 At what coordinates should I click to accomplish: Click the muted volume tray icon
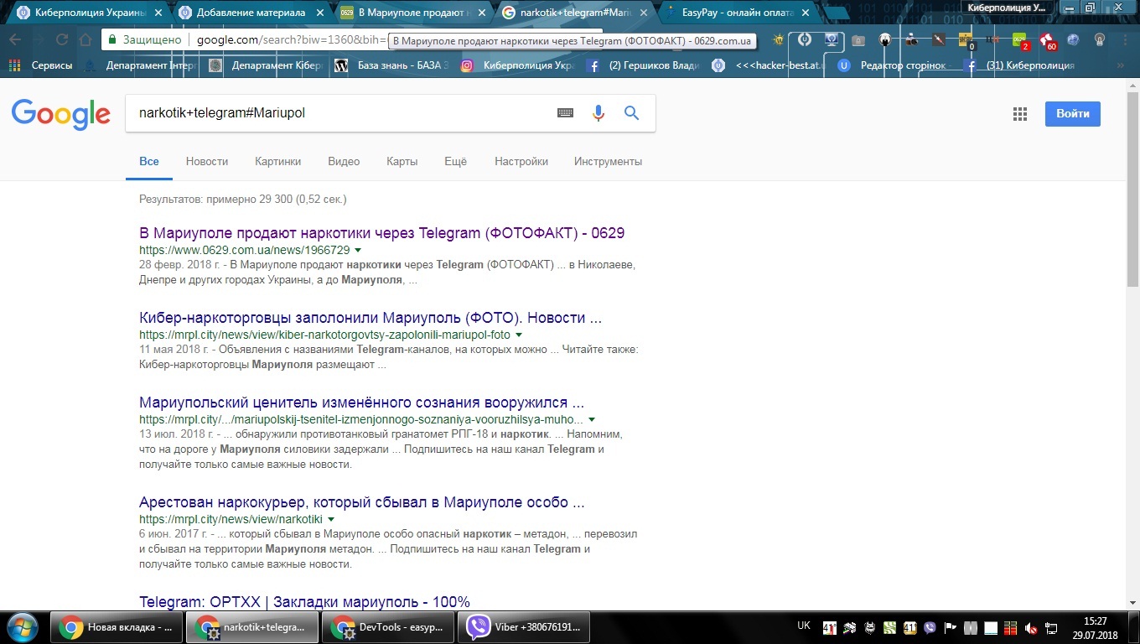click(x=1031, y=628)
